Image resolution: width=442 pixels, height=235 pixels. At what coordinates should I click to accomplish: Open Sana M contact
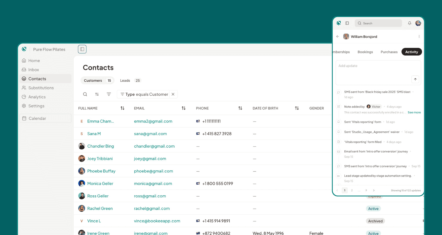94,134
